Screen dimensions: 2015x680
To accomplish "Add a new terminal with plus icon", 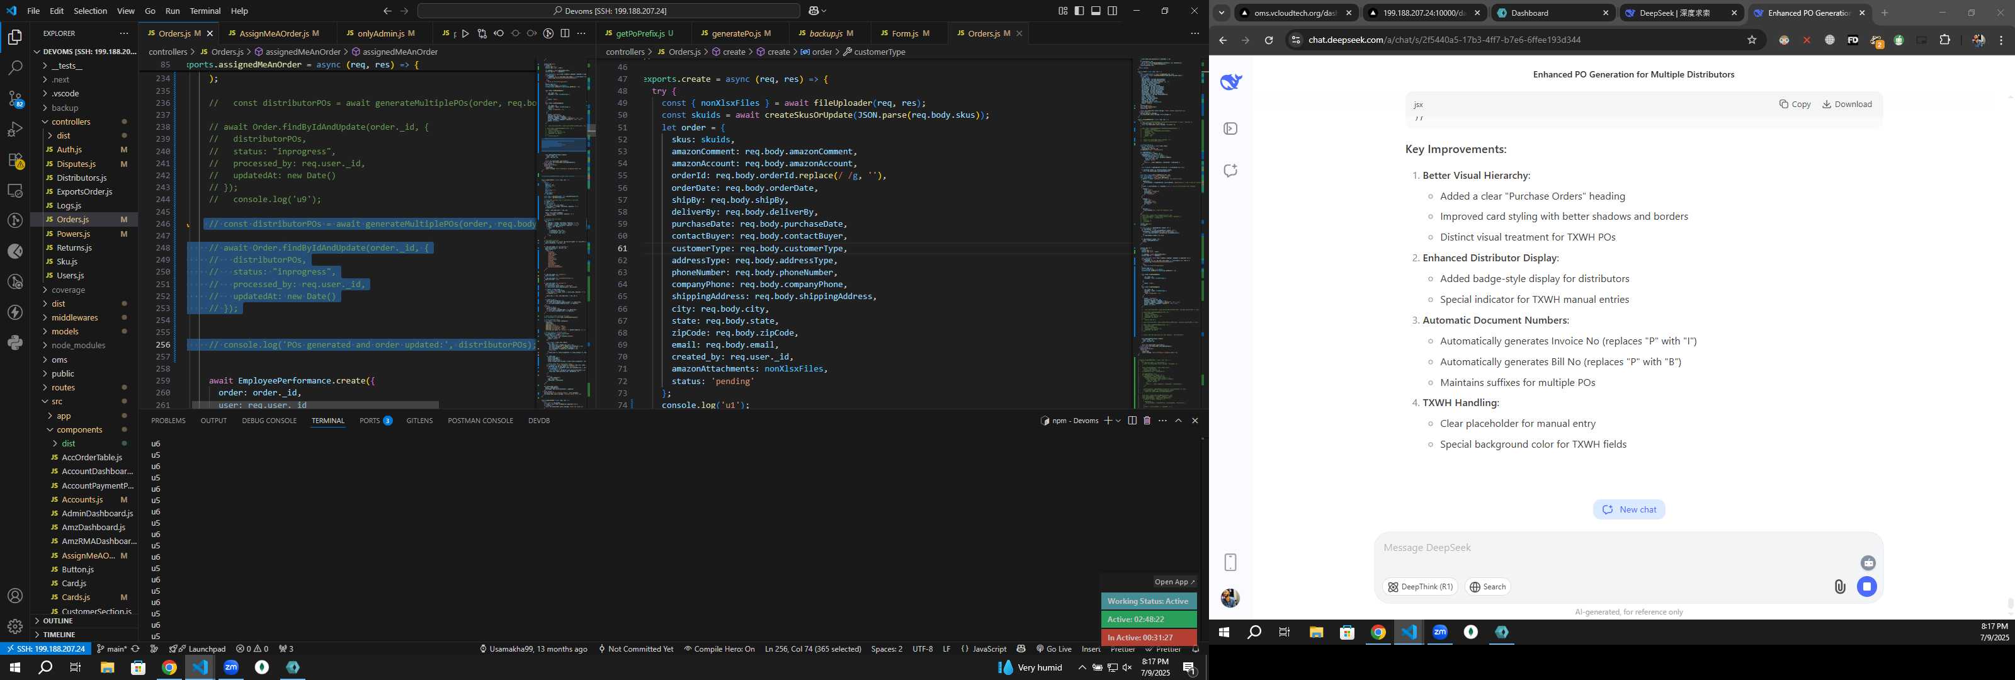I will click(x=1108, y=421).
